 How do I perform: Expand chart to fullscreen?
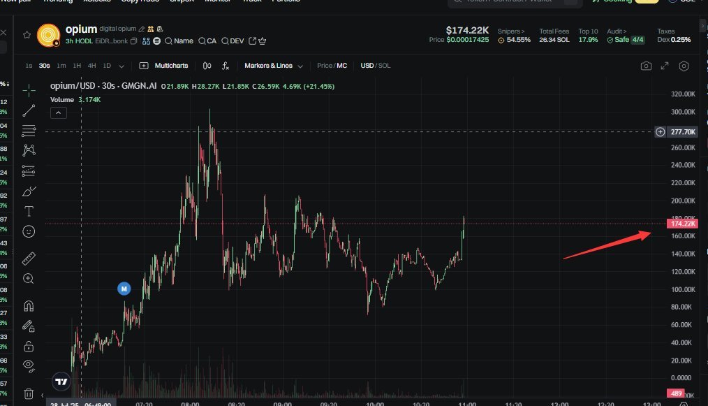(x=665, y=66)
